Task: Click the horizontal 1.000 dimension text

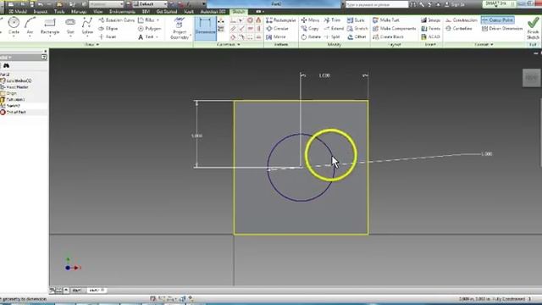Action: pos(324,75)
